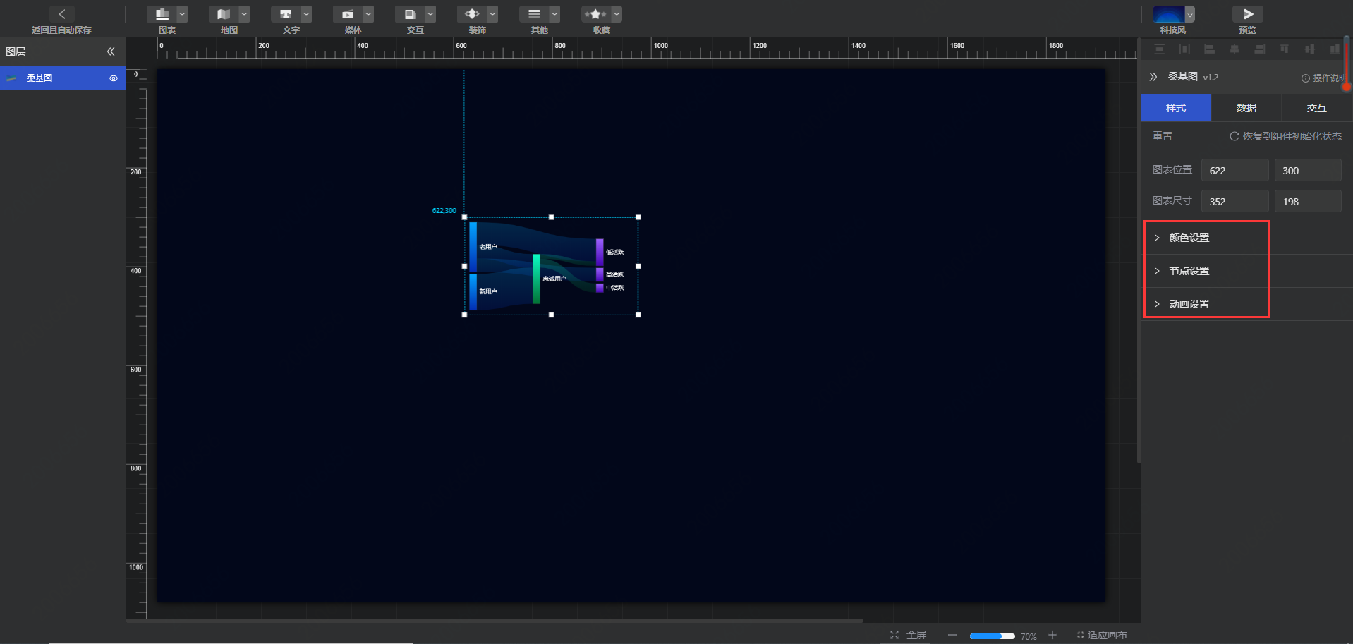Switch to the 样式 tab

tap(1176, 108)
